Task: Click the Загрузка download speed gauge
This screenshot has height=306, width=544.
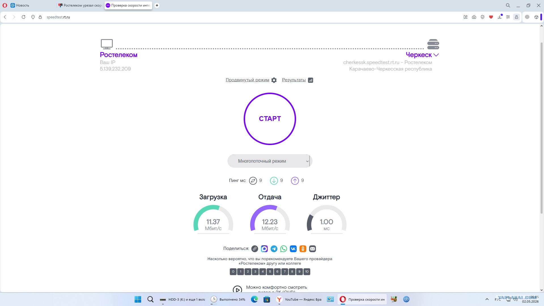Action: pyautogui.click(x=213, y=219)
